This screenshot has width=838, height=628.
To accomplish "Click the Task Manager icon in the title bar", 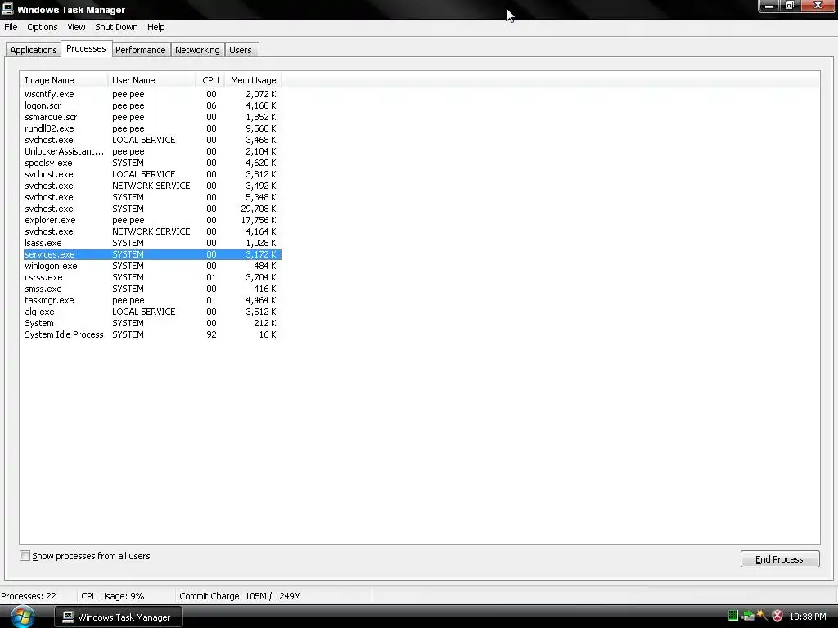I will coord(7,9).
